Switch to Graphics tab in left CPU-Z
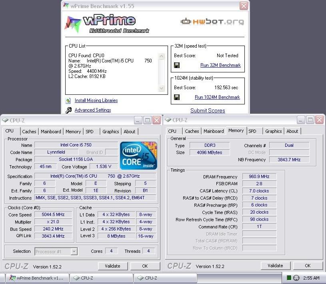326x284 pixels. coord(111,132)
